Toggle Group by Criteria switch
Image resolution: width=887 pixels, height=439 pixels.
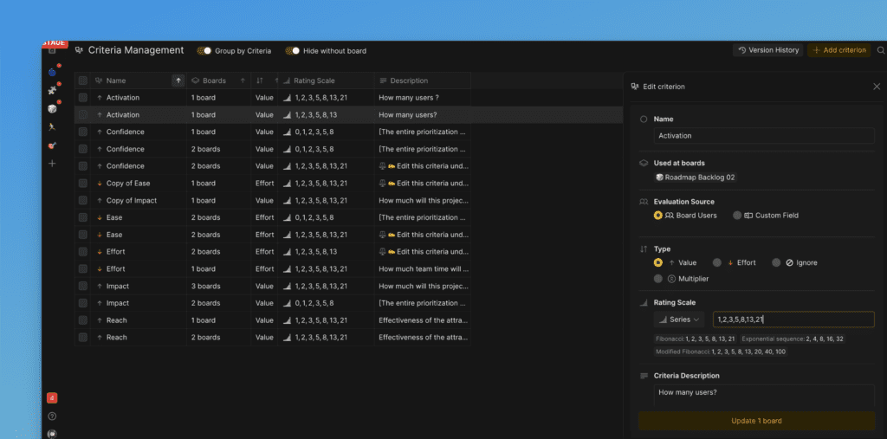pos(205,51)
